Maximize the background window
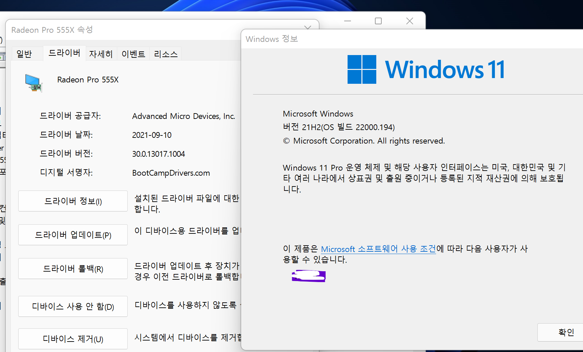 point(378,21)
